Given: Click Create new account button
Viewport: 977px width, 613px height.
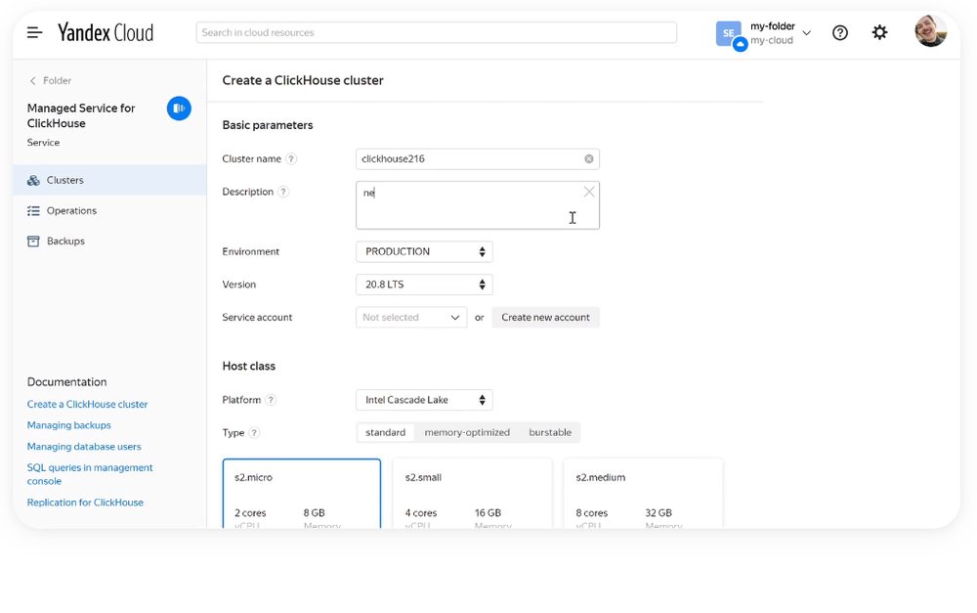Looking at the screenshot, I should coord(546,318).
